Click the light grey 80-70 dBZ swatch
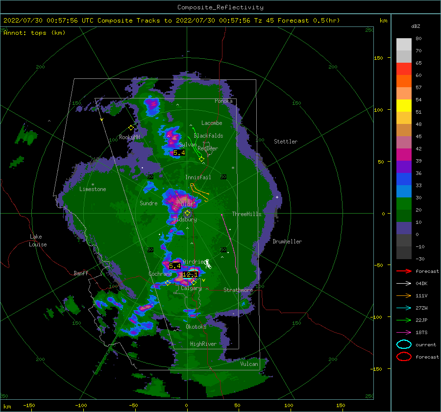 (404, 45)
